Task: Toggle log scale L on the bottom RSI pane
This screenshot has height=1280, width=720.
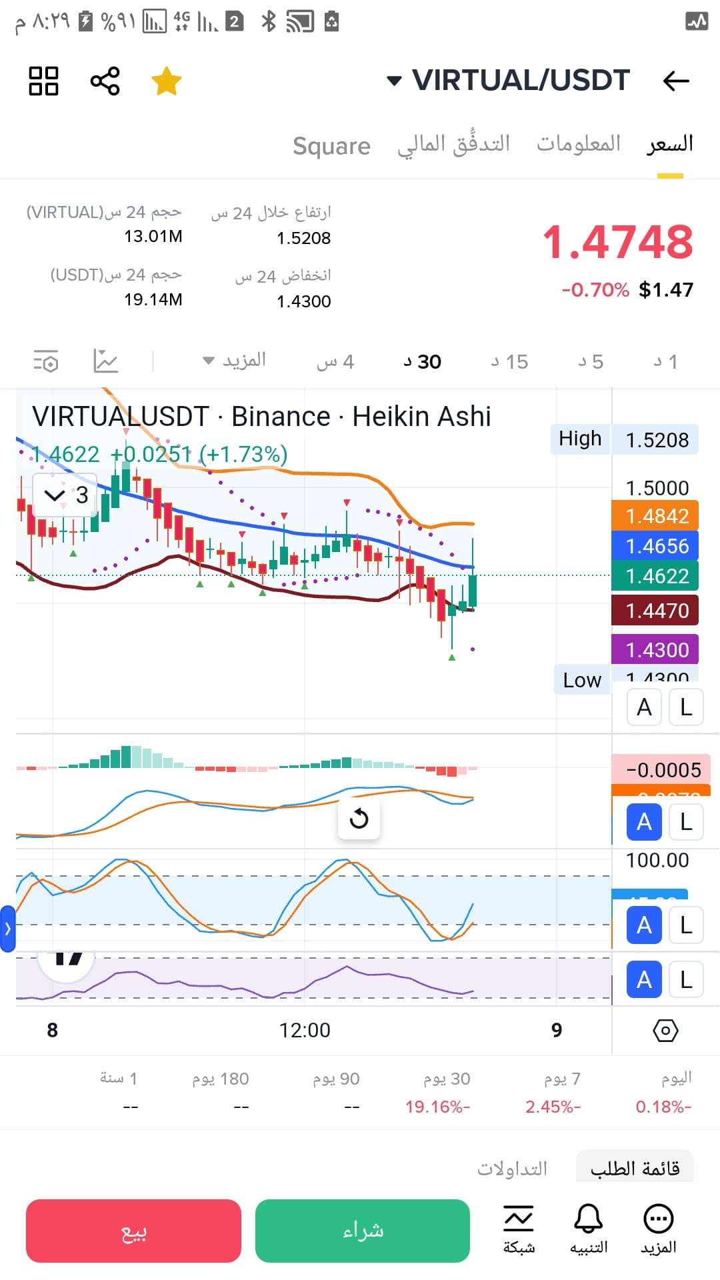Action: pyautogui.click(x=686, y=979)
